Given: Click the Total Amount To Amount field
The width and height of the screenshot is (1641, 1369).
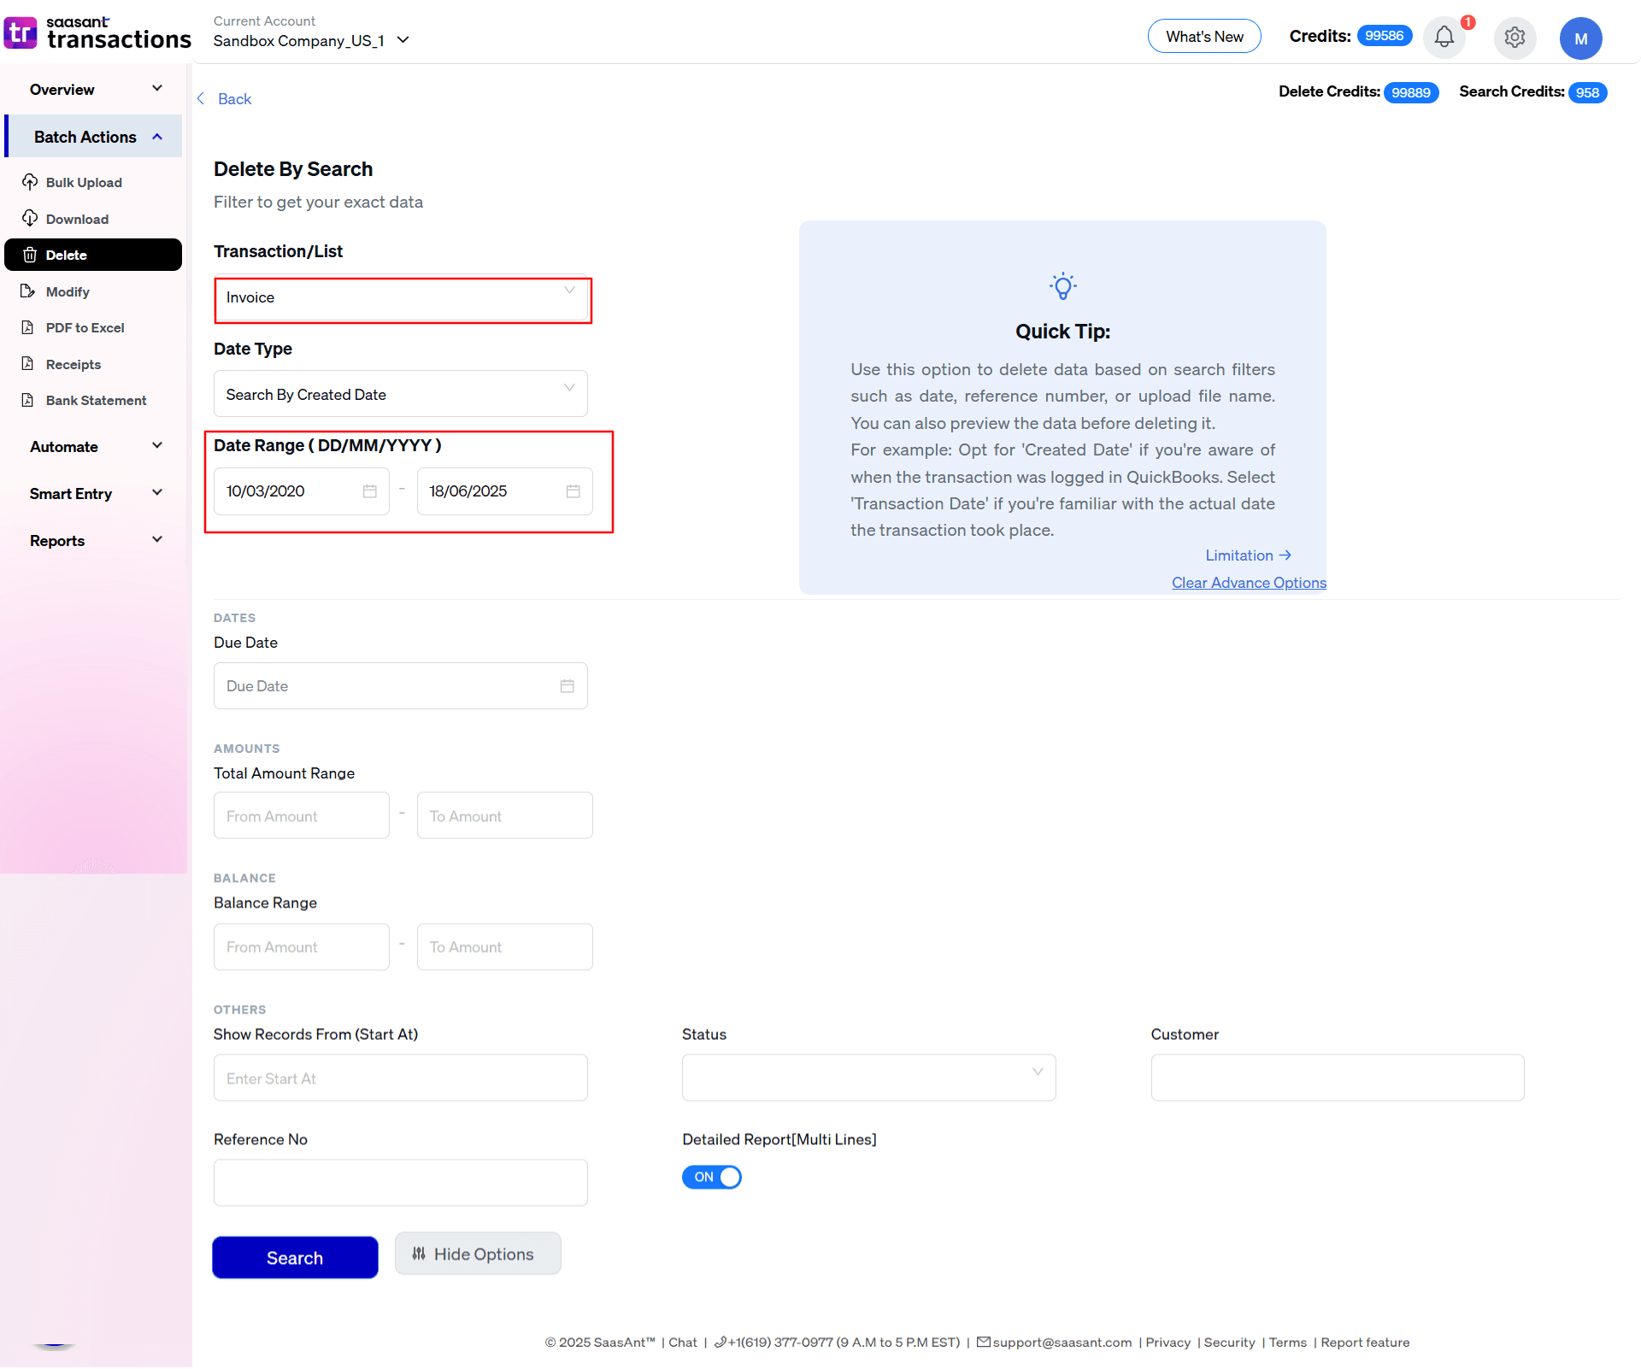Looking at the screenshot, I should point(505,816).
